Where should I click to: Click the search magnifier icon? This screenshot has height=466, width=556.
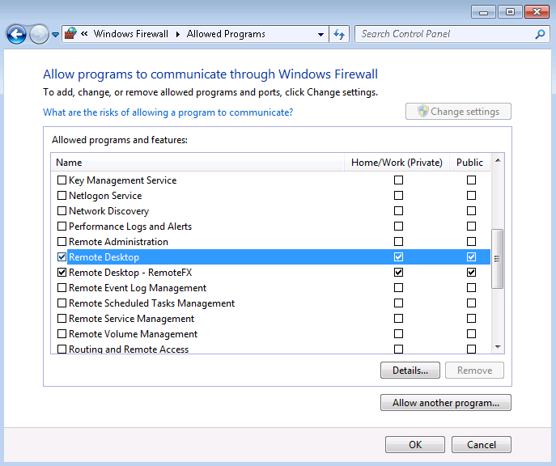[540, 34]
